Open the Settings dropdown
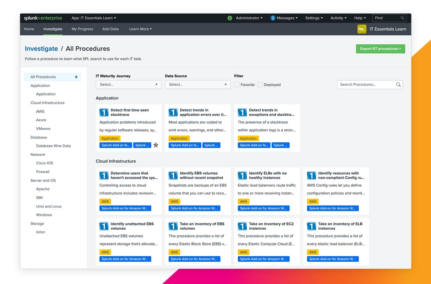This screenshot has height=284, width=431. click(x=314, y=18)
